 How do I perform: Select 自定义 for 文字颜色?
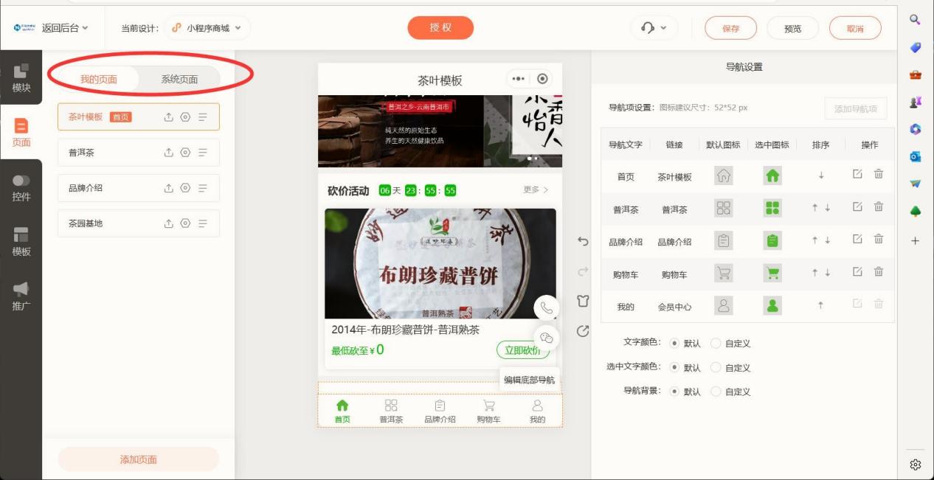(x=716, y=344)
